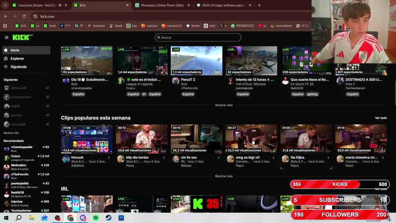Click the irl tag under the Coscu stream
The height and width of the screenshot is (223, 396).
144,94
